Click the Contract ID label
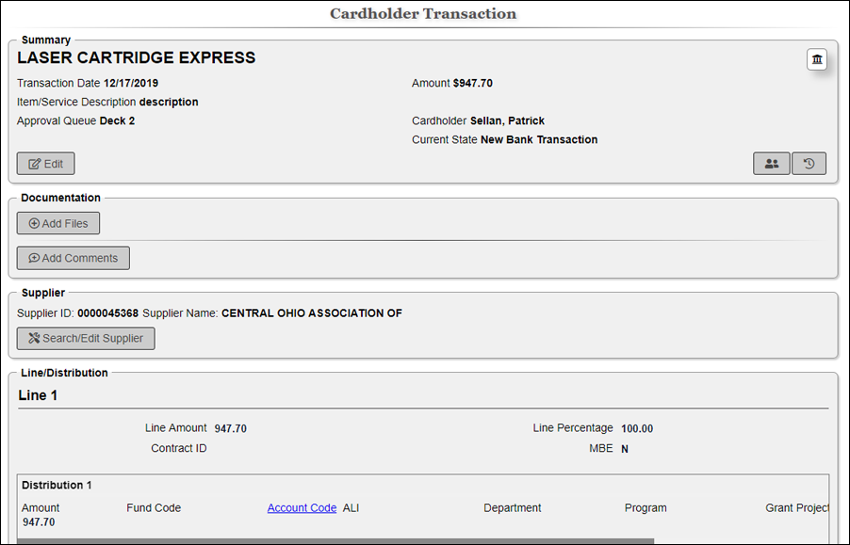The image size is (850, 545). point(179,448)
